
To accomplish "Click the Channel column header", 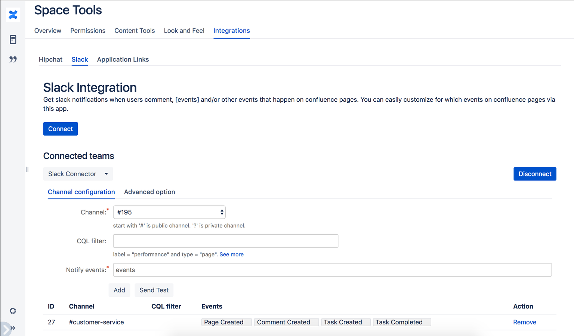I will click(81, 306).
